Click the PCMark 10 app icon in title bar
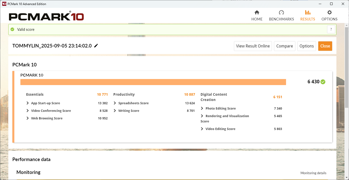The height and width of the screenshot is (180, 349). click(4, 4)
